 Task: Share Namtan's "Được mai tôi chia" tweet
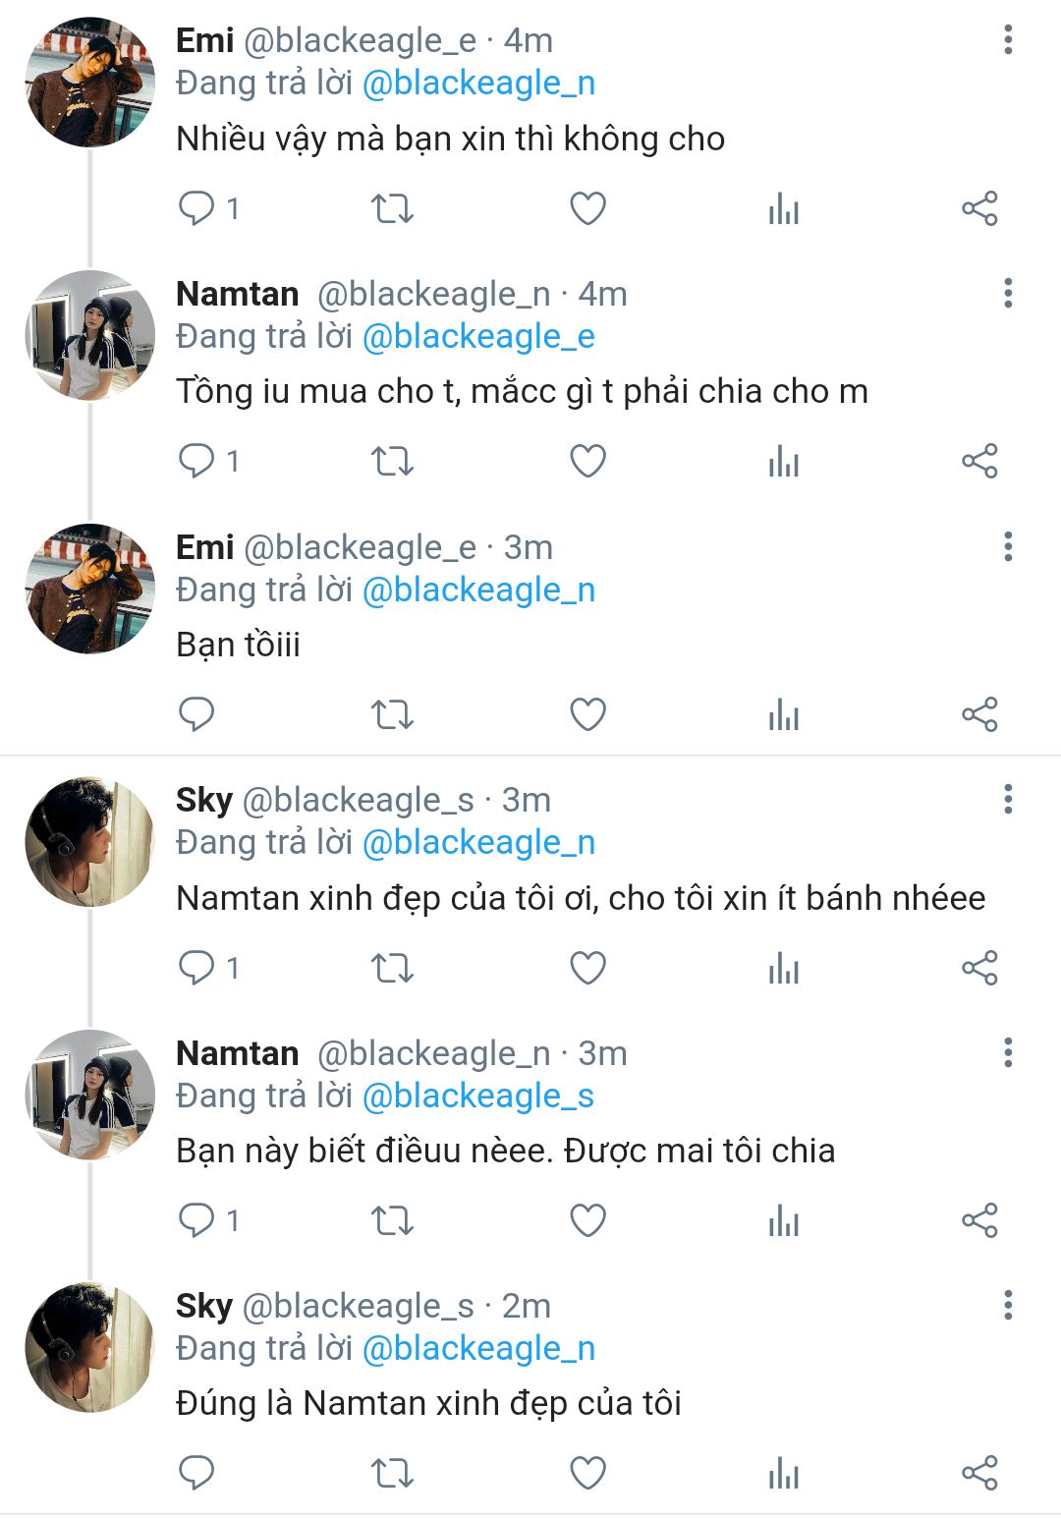(979, 1220)
